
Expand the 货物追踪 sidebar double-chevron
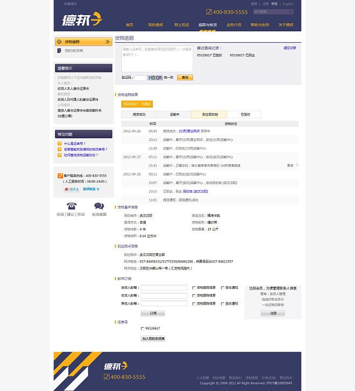coord(107,42)
